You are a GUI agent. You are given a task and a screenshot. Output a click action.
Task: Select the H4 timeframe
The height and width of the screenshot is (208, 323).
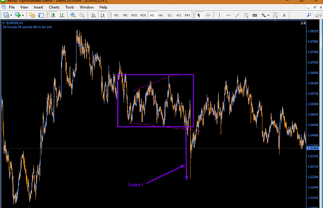[x=161, y=15]
